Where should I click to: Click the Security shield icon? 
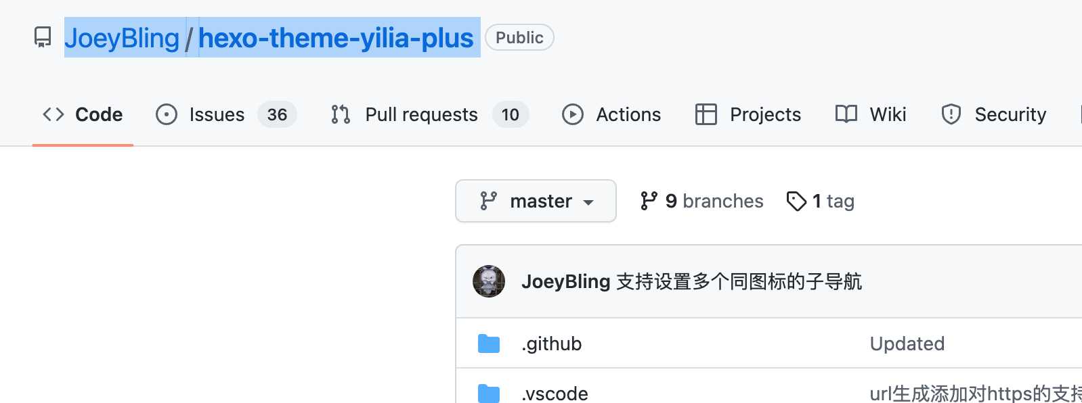pyautogui.click(x=951, y=114)
